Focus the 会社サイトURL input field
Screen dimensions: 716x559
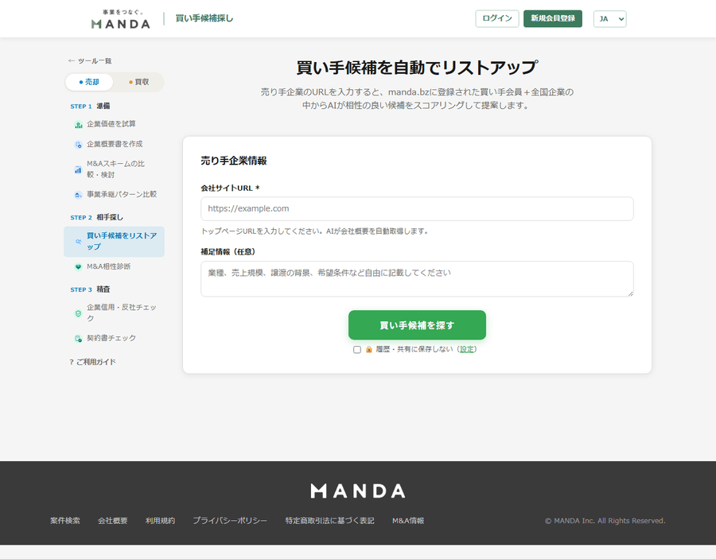(x=417, y=208)
